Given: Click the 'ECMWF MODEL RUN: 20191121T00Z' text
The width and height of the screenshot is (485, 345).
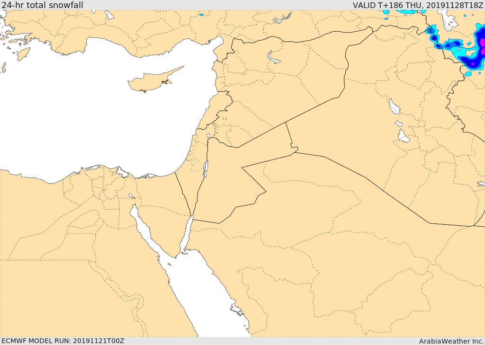Looking at the screenshot, I should [x=63, y=341].
